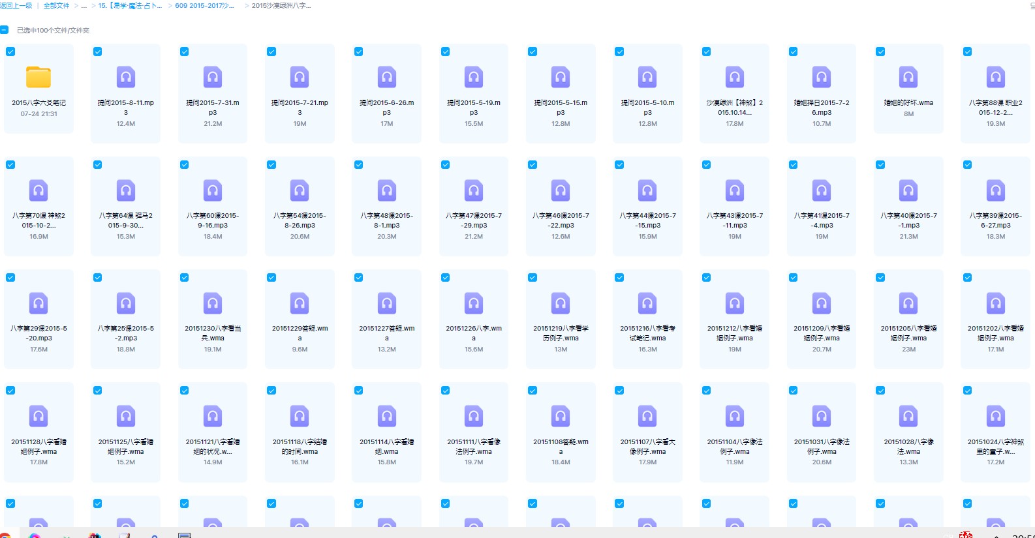Click file name 20151104八字像法例子.wma
This screenshot has height=538, width=1035.
pyautogui.click(x=735, y=446)
